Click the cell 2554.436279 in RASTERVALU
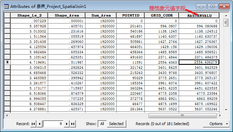Viewport: 233px width, 132px height. [x=199, y=62]
